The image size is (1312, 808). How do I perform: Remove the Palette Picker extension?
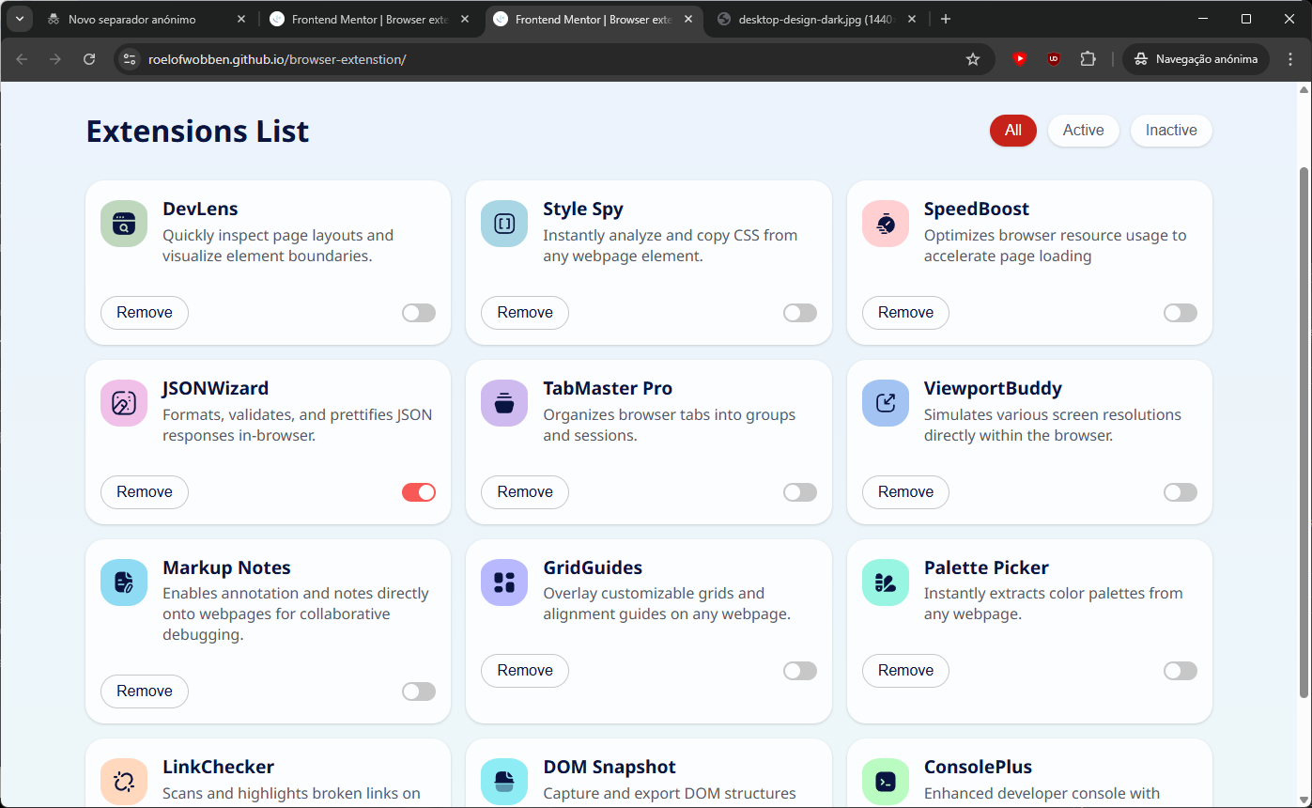pyautogui.click(x=905, y=671)
